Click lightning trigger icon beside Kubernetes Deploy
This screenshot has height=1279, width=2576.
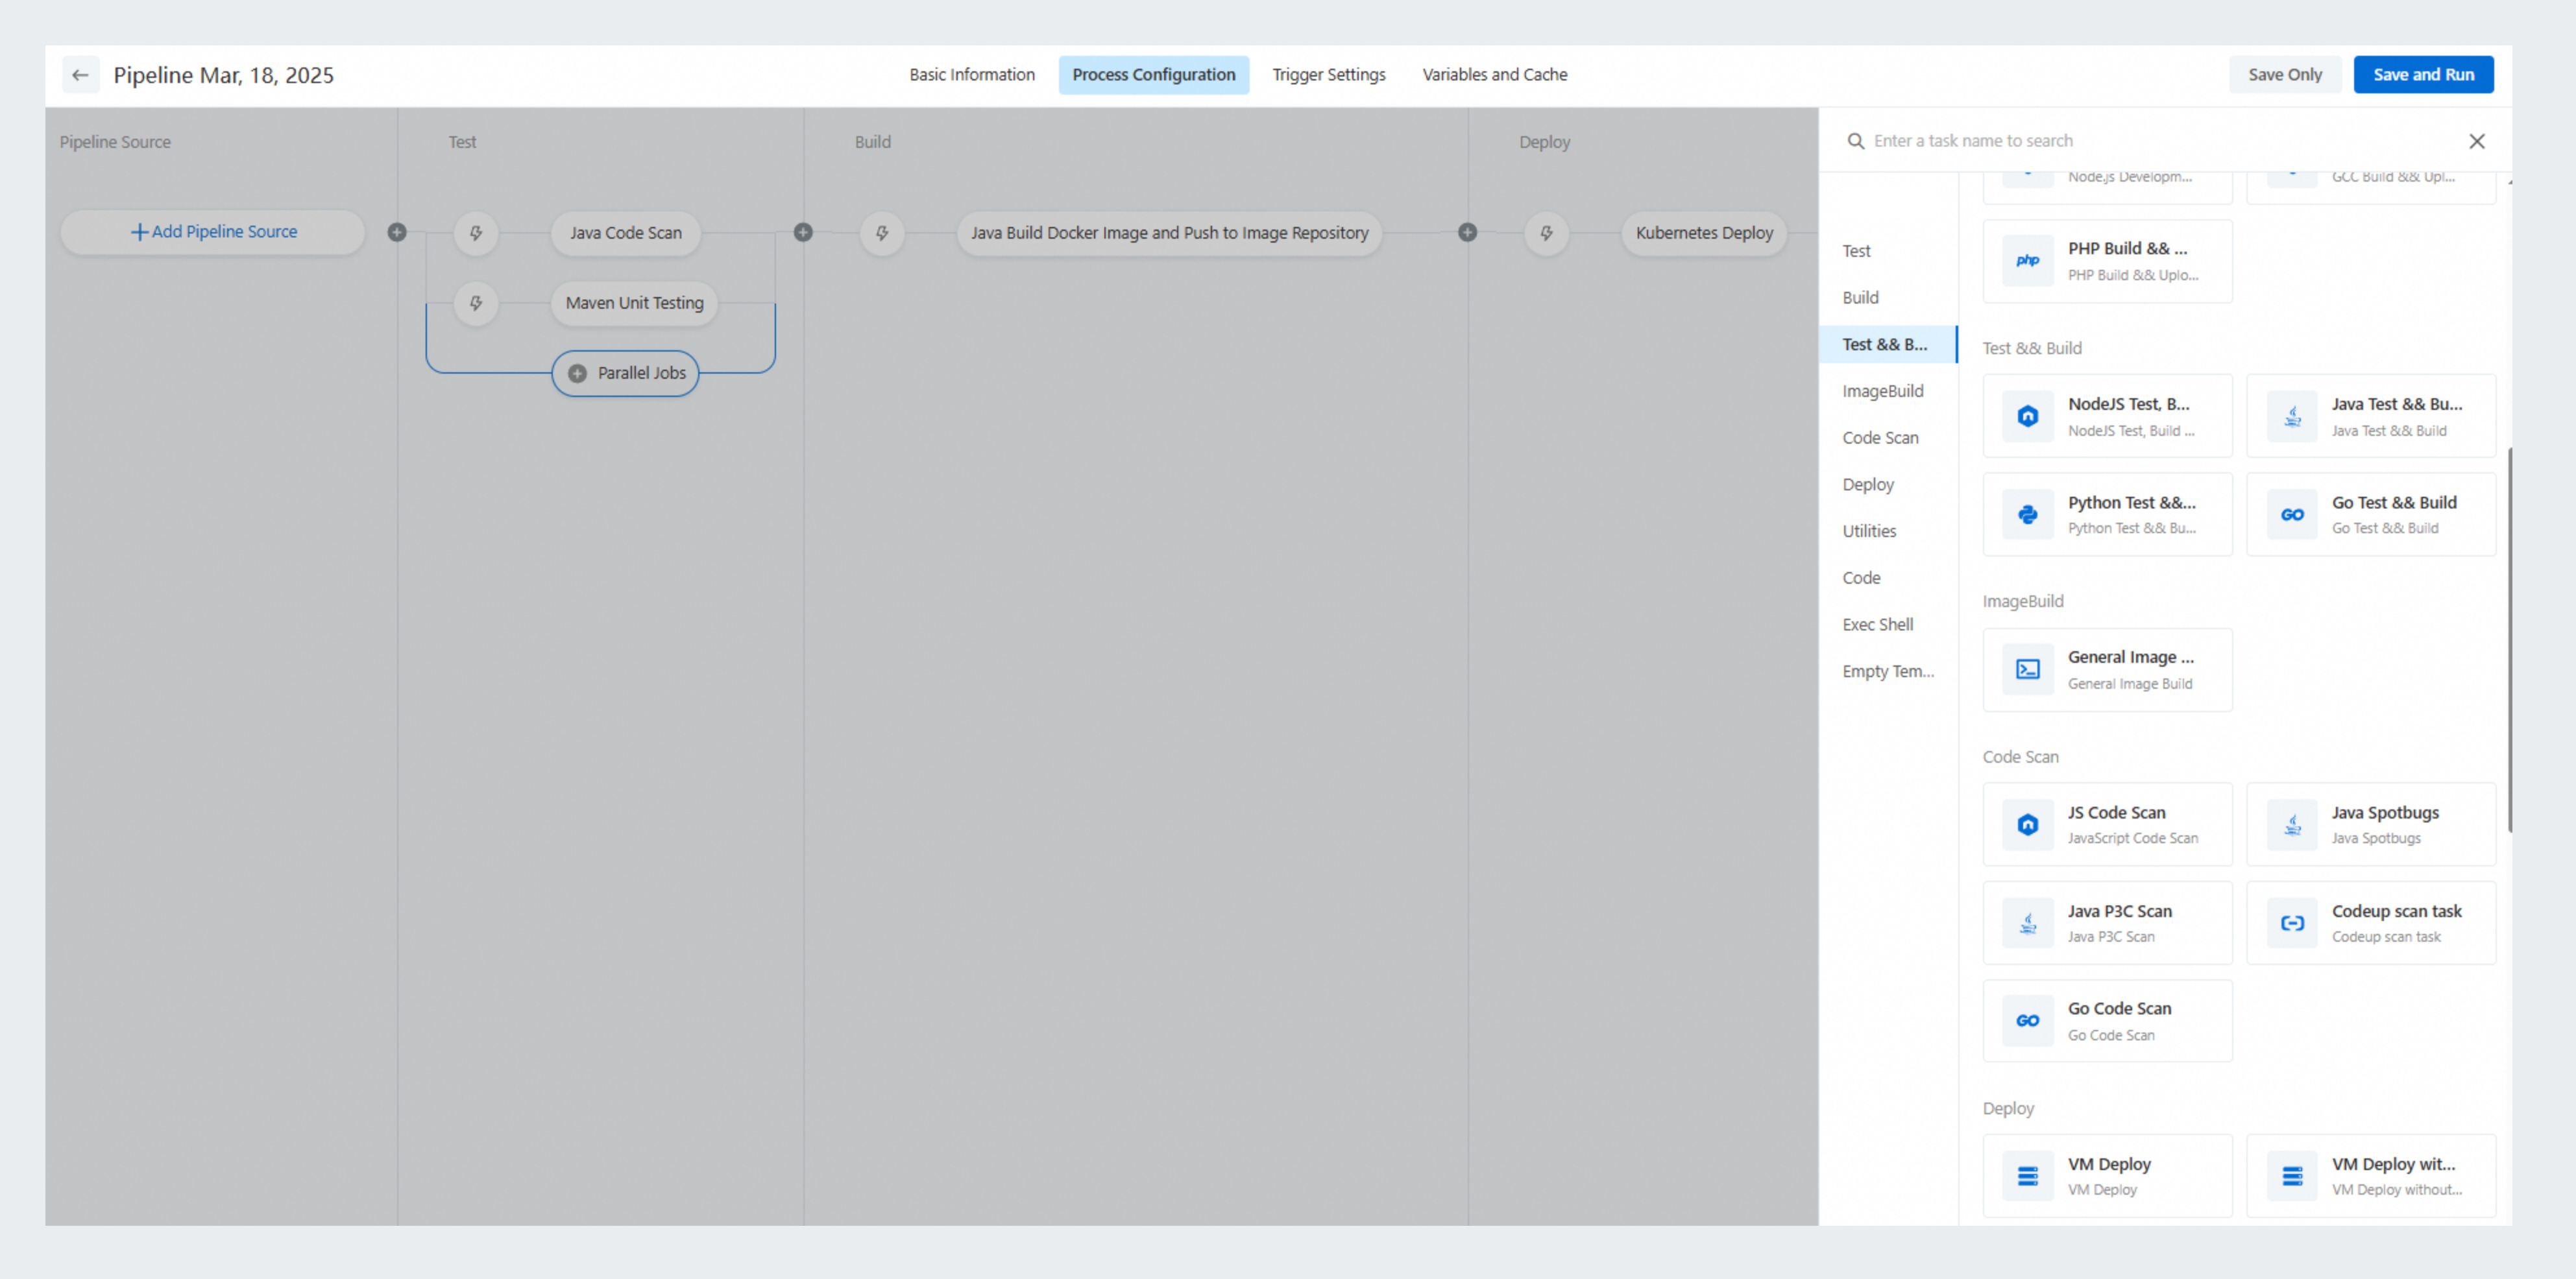[x=1546, y=233]
